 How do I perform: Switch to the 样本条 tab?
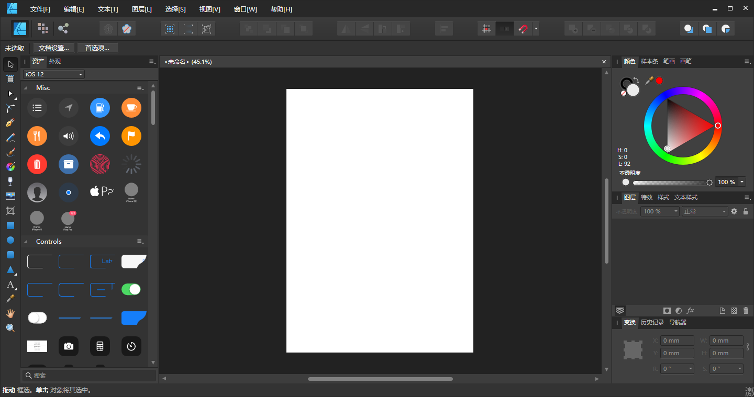(649, 61)
